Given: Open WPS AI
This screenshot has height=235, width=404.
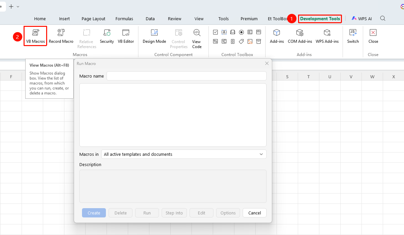Looking at the screenshot, I should tap(362, 19).
